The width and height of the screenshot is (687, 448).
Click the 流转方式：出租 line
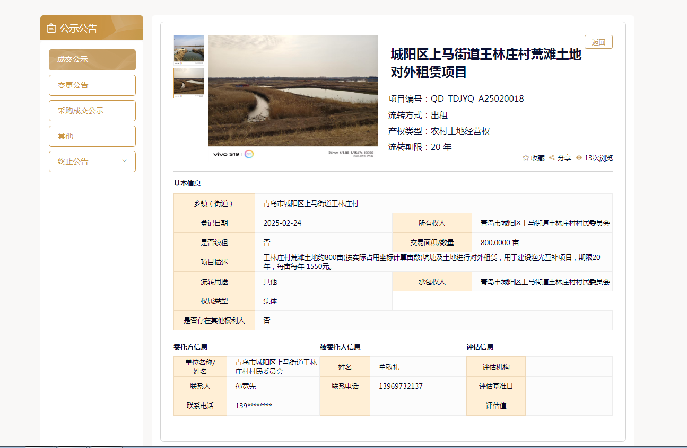pyautogui.click(x=418, y=115)
